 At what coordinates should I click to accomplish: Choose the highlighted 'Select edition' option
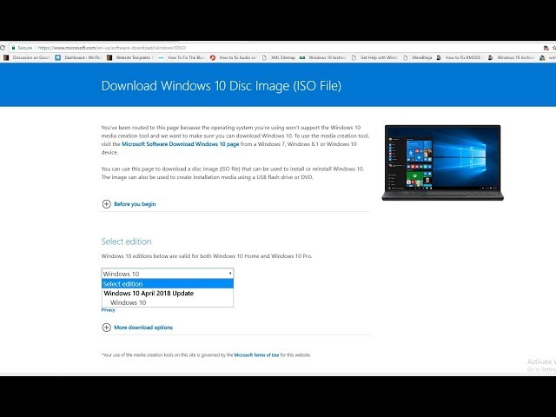point(168,284)
